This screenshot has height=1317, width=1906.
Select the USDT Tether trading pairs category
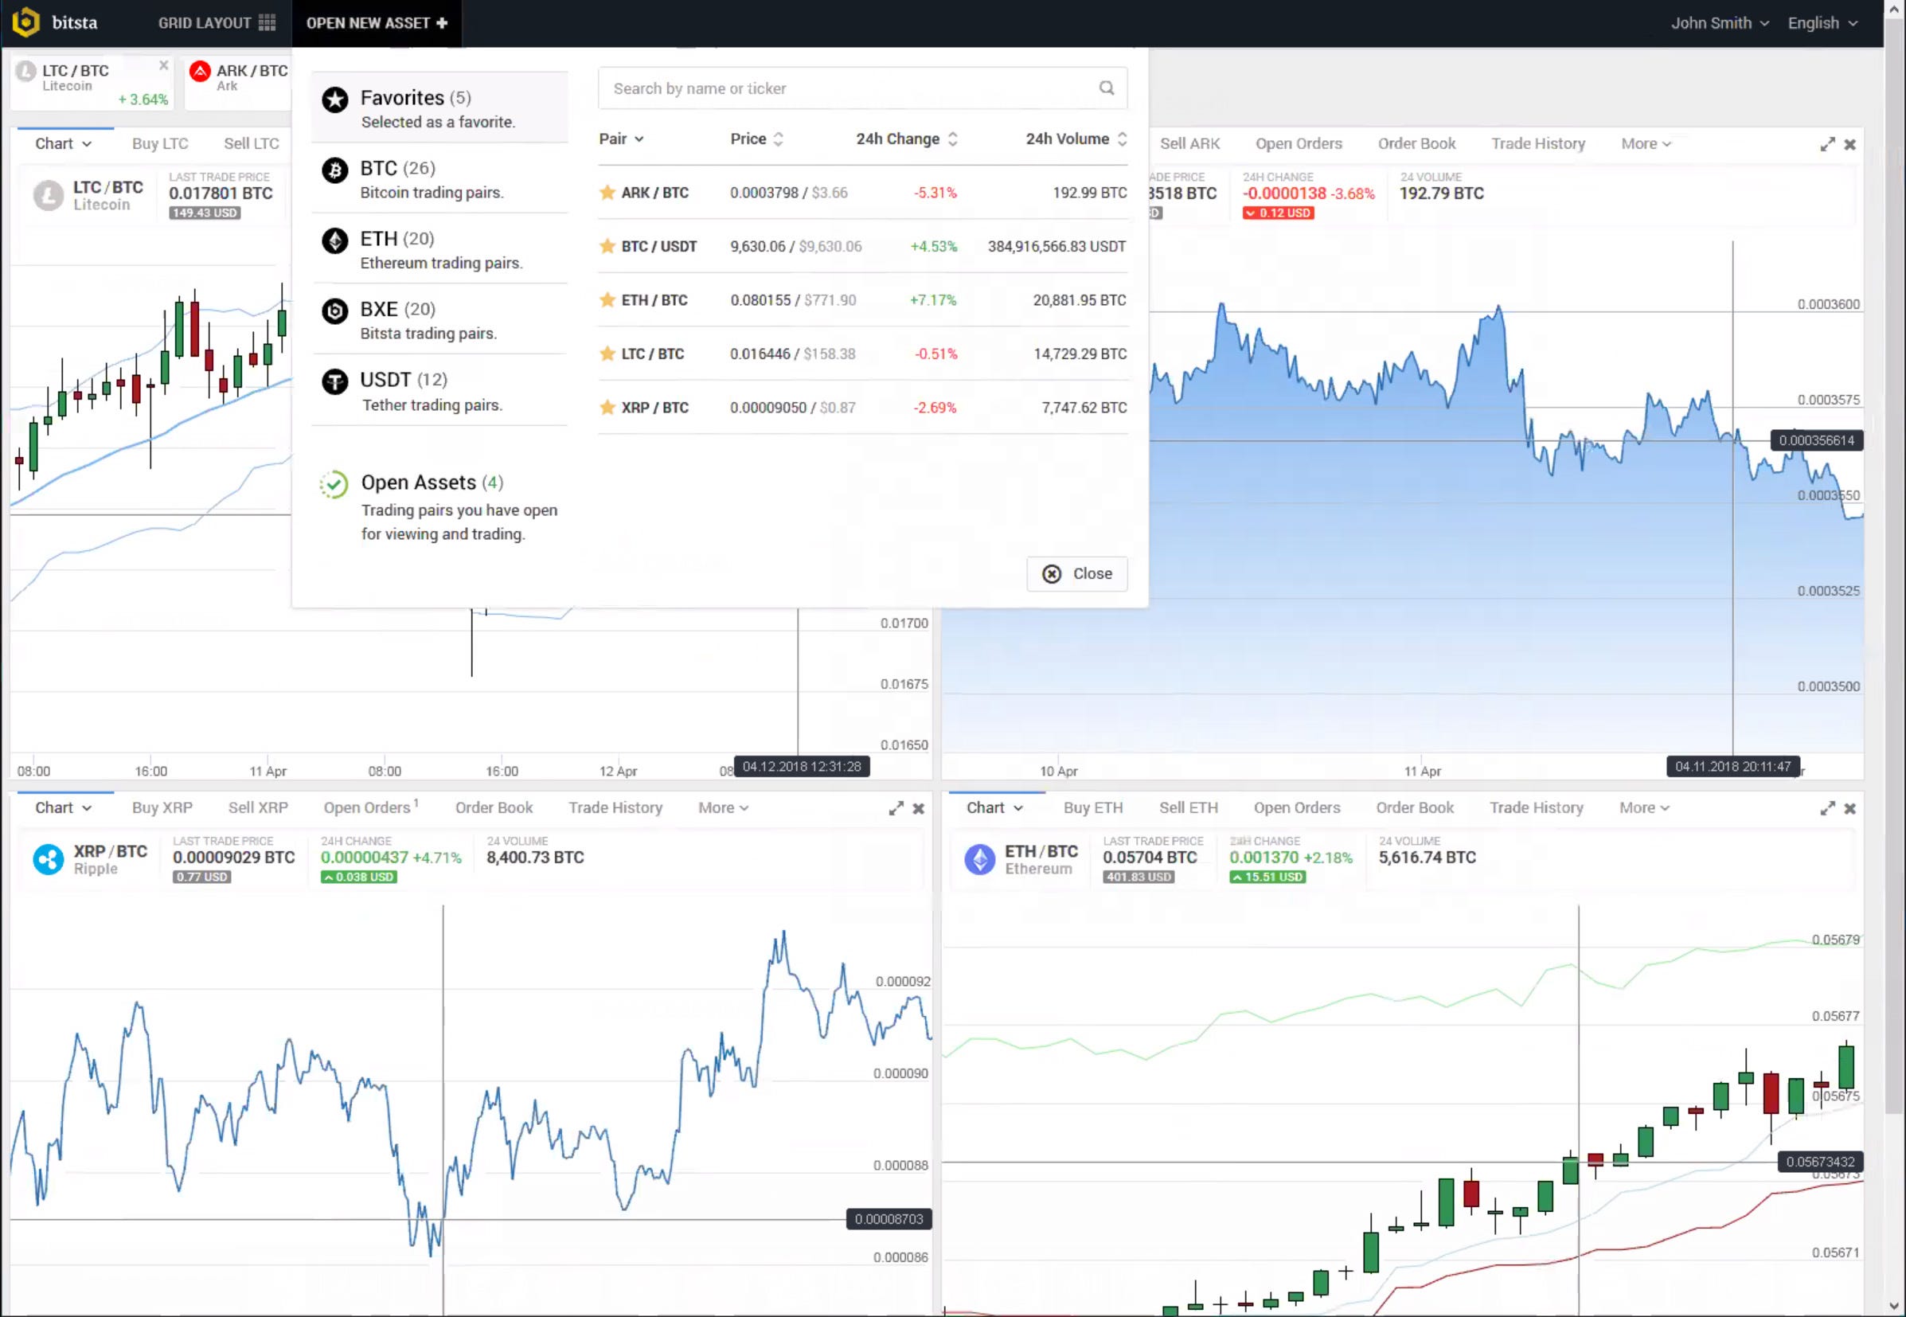pos(439,391)
